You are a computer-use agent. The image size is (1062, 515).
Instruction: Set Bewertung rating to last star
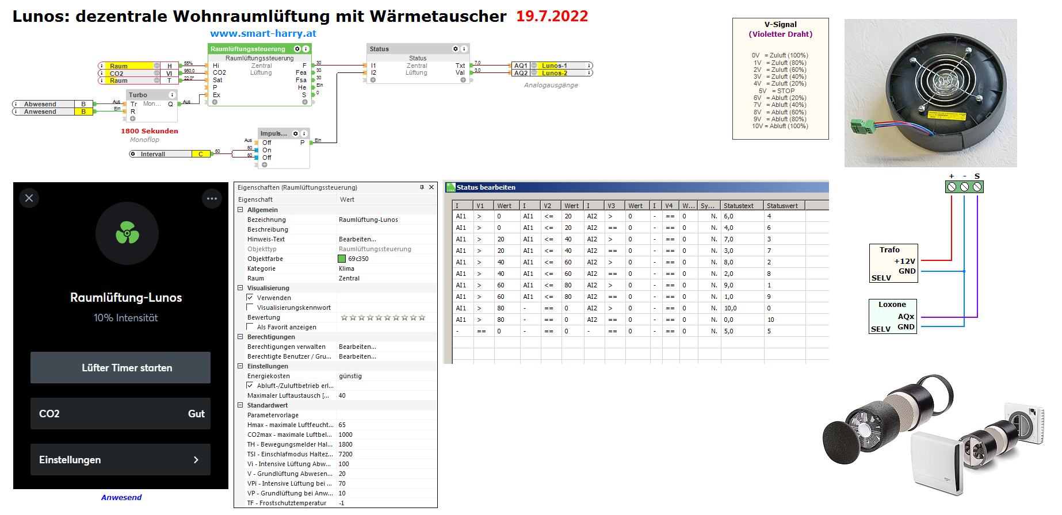pyautogui.click(x=422, y=317)
